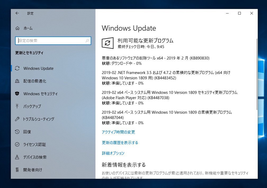The image size is (267, 188).
Task: Click the Windows Update sync icon in sidebar
Action: pyautogui.click(x=17, y=68)
